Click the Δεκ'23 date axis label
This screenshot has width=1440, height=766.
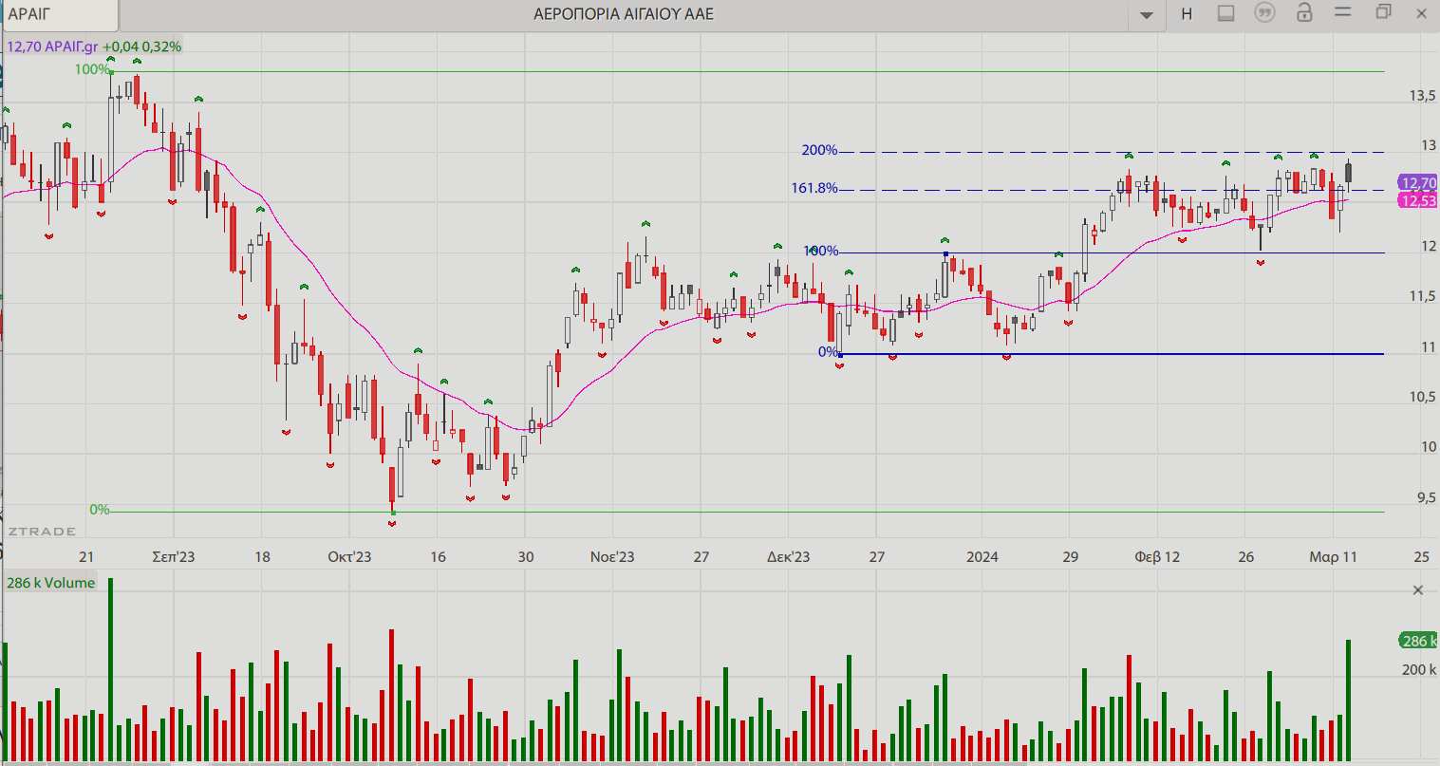pos(788,557)
